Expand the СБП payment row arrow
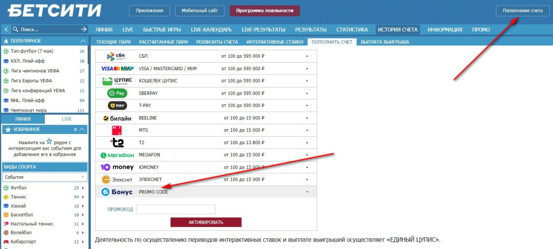 pyautogui.click(x=307, y=56)
